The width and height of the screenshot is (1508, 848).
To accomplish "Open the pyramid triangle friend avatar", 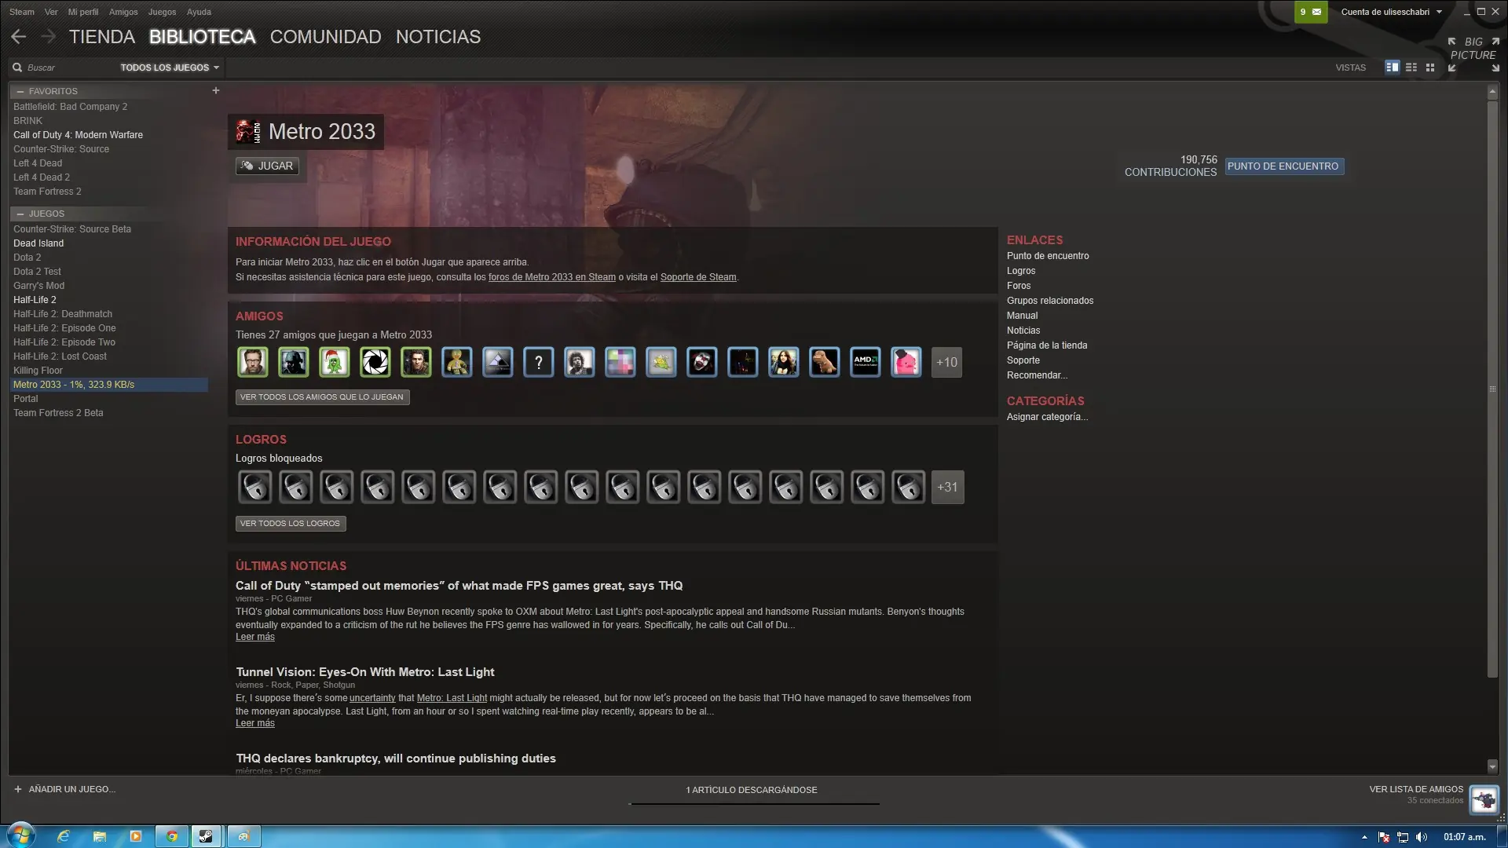I will (x=497, y=362).
